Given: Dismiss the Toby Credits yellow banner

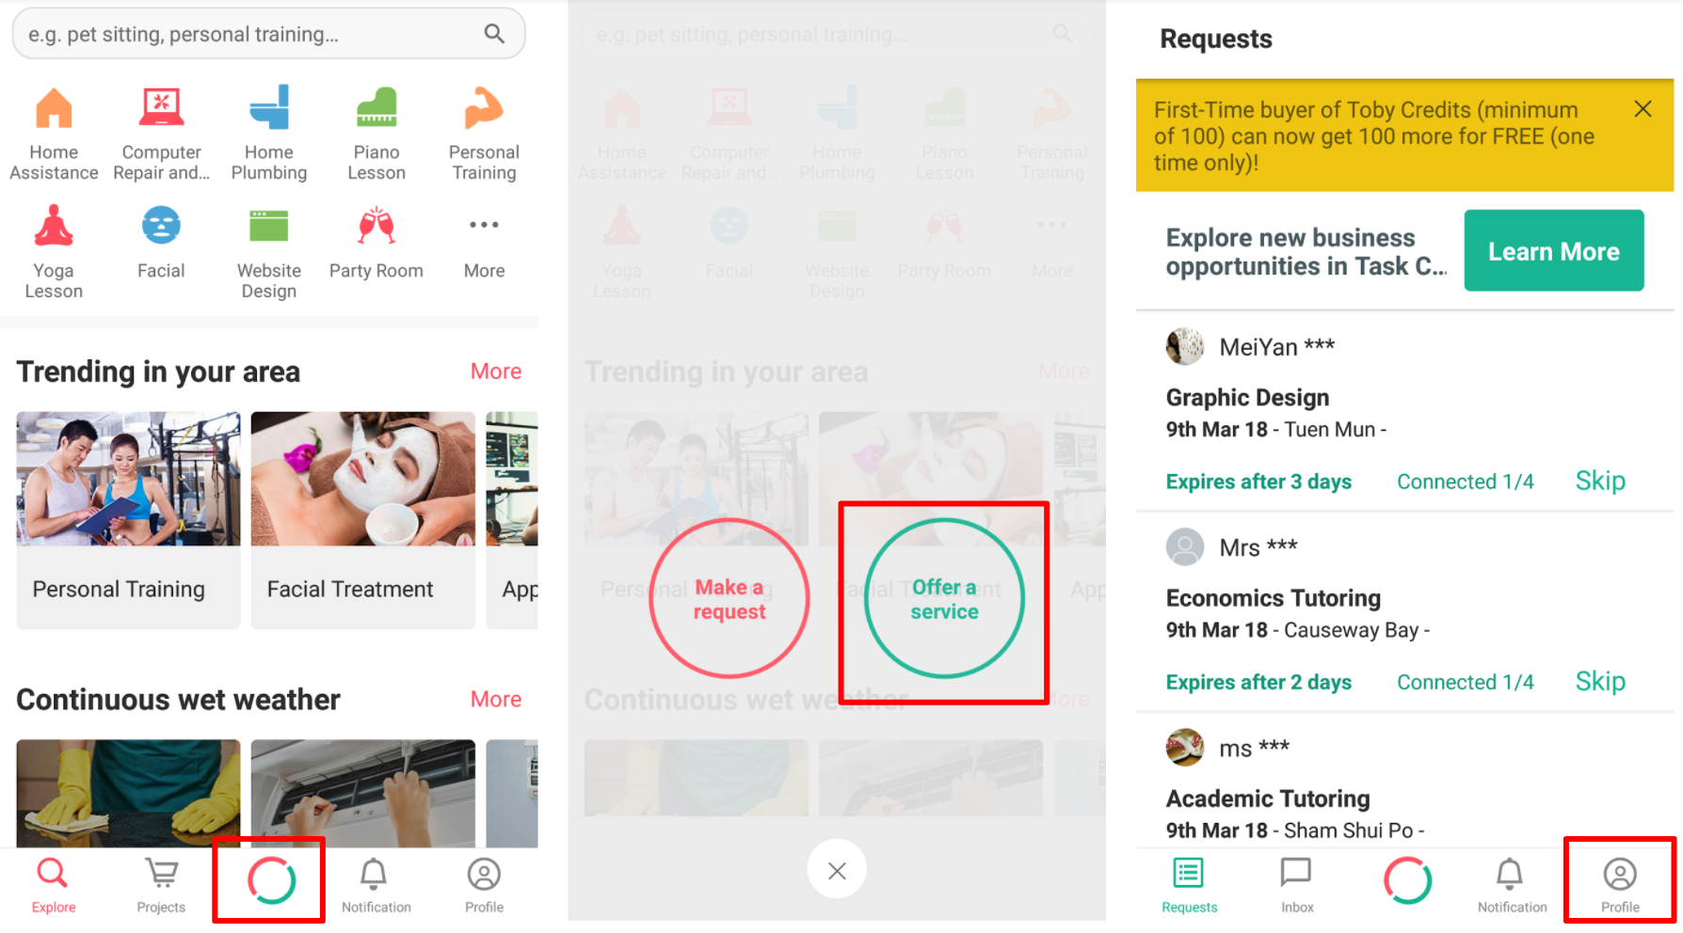Looking at the screenshot, I should coord(1643,109).
